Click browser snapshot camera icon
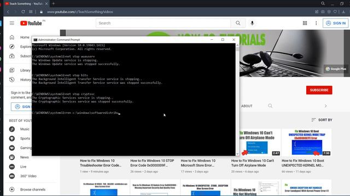Screen dimensions: 350x196 pos(323,11)
